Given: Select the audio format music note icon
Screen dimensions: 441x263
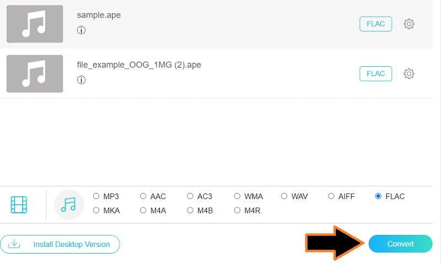Looking at the screenshot, I should pyautogui.click(x=68, y=205).
